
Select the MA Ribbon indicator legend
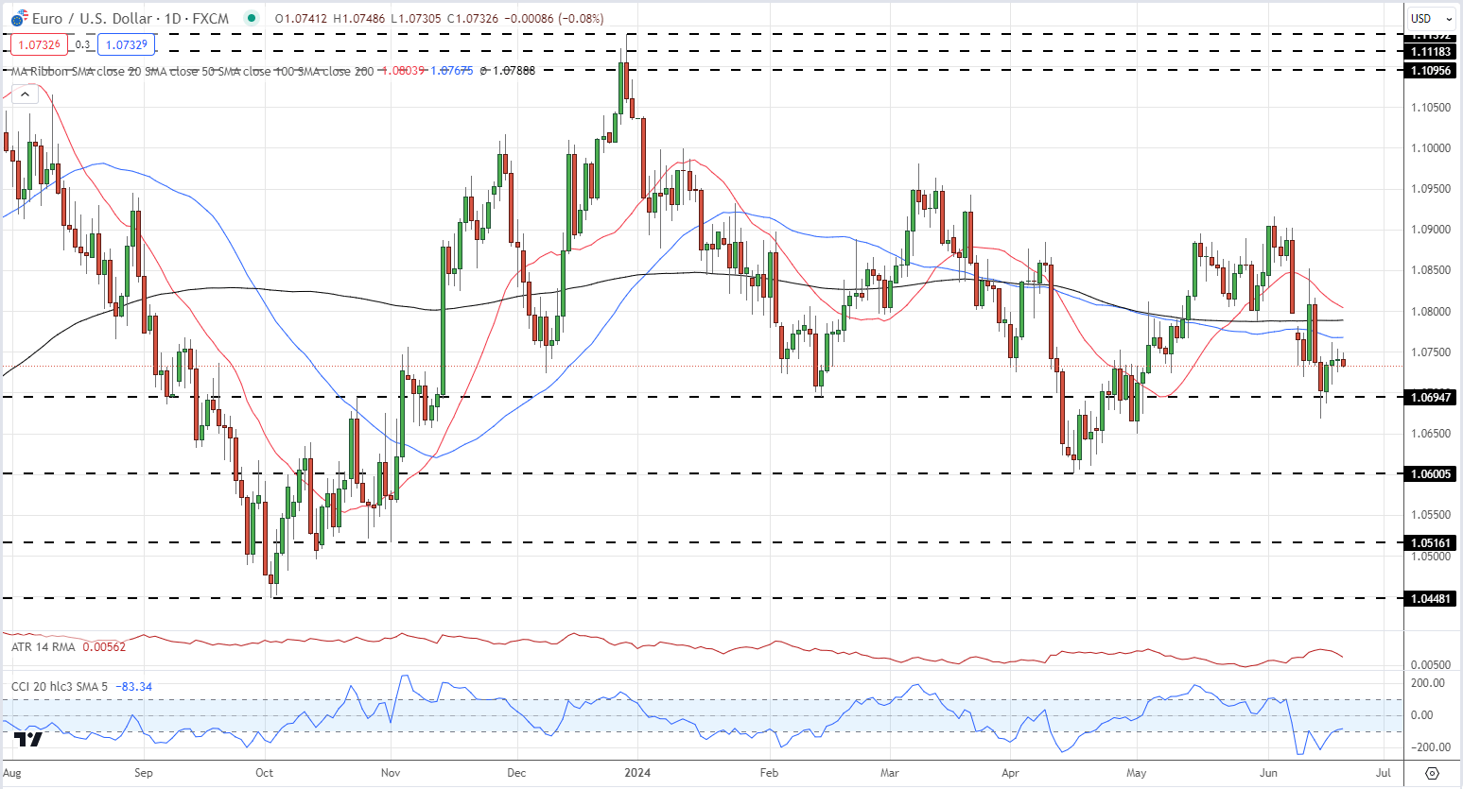[x=193, y=71]
